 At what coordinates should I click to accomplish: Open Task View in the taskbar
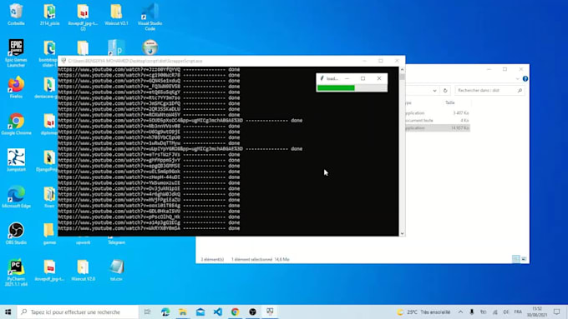tap(147, 312)
